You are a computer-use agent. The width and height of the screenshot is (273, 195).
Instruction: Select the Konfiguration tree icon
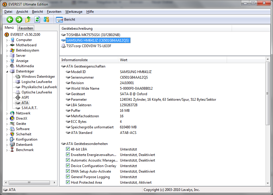(12, 139)
